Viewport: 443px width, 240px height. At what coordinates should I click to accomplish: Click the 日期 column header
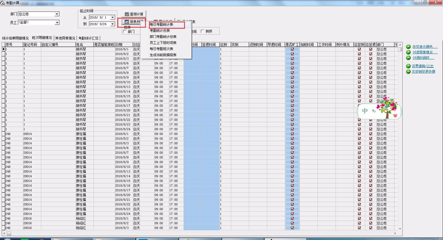[x=124, y=45]
